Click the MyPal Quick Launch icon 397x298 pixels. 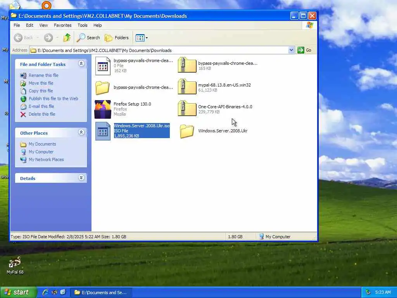(x=54, y=292)
